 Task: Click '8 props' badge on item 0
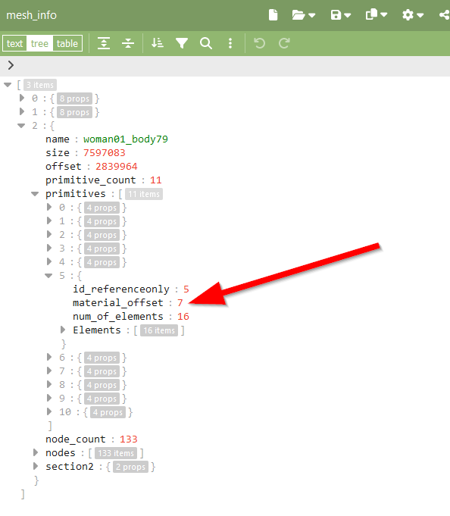pos(74,99)
